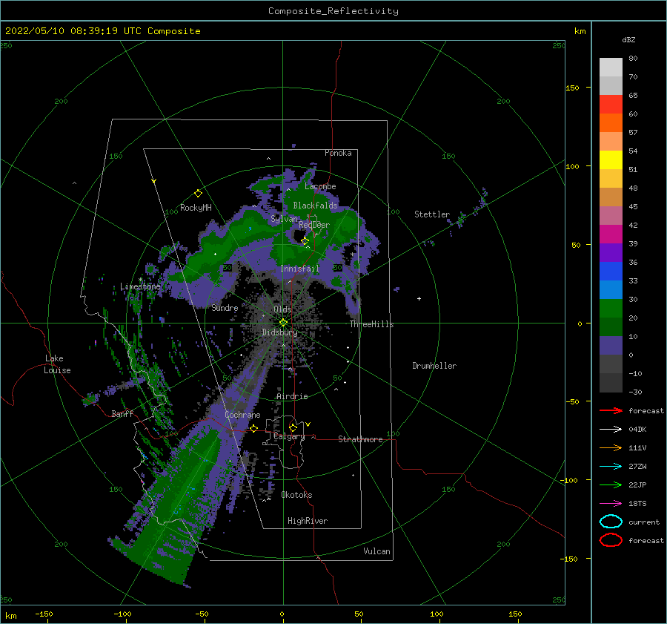The width and height of the screenshot is (667, 624).
Task: Click the ThreeHills label
Action: (x=371, y=324)
